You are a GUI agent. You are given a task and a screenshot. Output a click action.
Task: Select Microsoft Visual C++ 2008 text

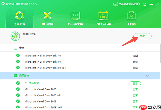click(x=41, y=101)
